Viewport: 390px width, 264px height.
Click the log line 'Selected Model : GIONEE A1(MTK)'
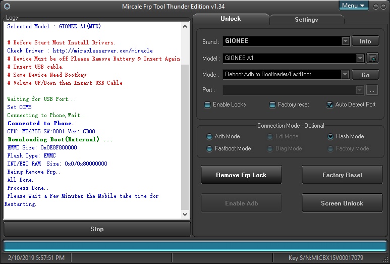[54, 26]
